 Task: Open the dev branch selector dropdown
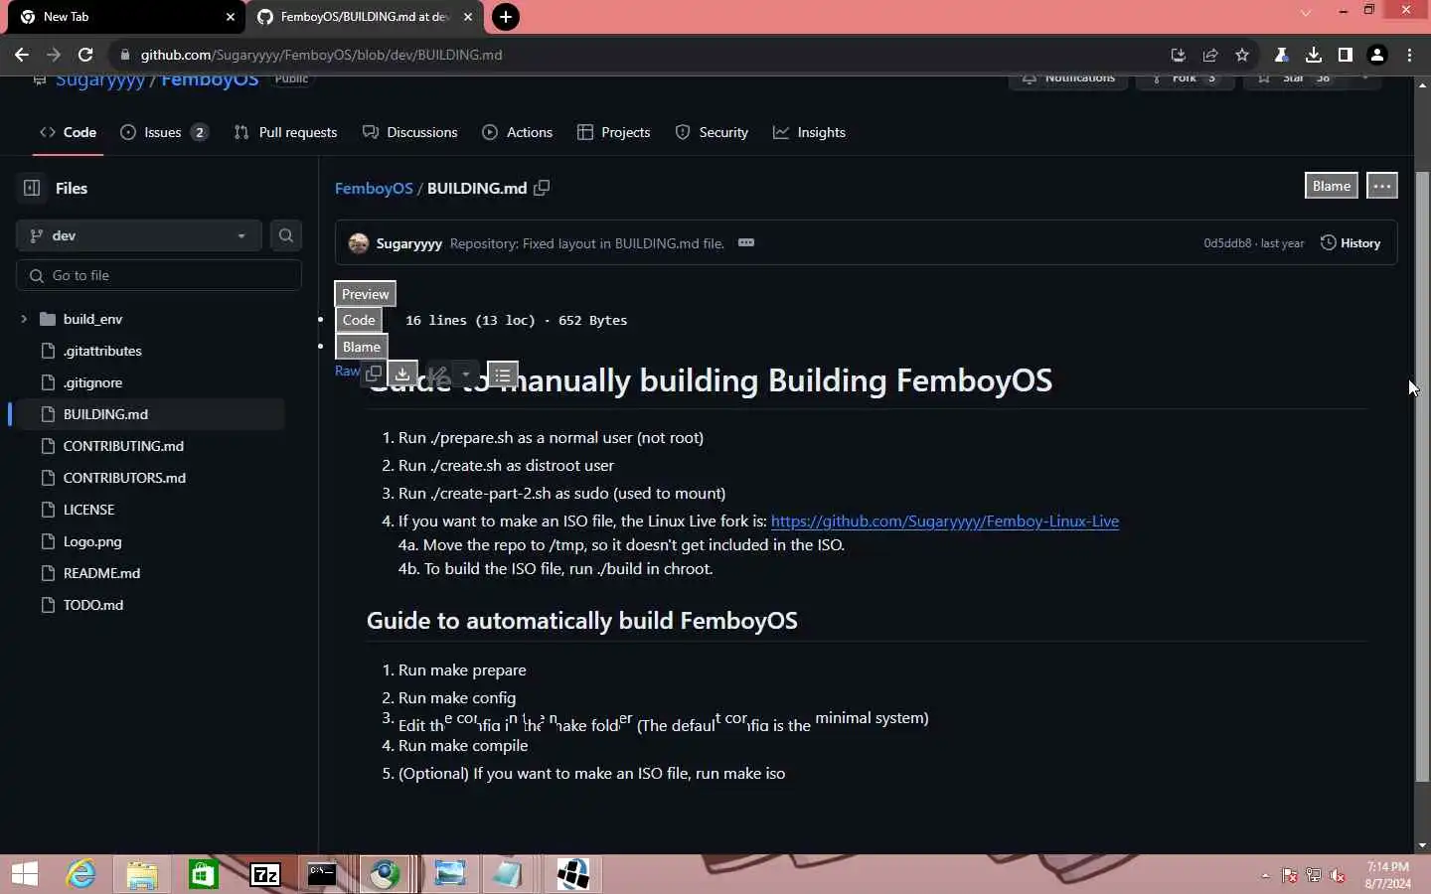(138, 235)
